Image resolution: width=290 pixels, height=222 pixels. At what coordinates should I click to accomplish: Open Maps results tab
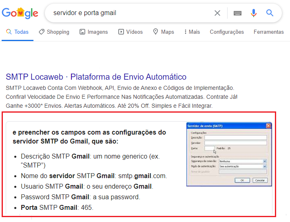[164, 32]
